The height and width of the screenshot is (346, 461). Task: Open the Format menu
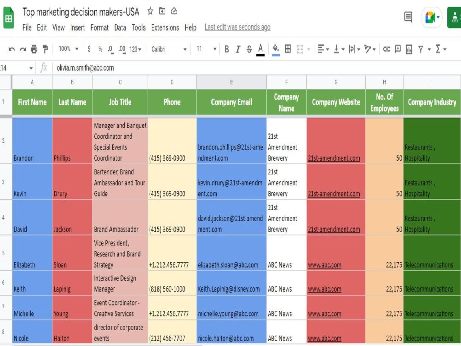point(99,28)
